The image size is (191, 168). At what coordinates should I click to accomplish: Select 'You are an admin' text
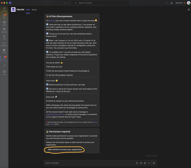pos(53,63)
